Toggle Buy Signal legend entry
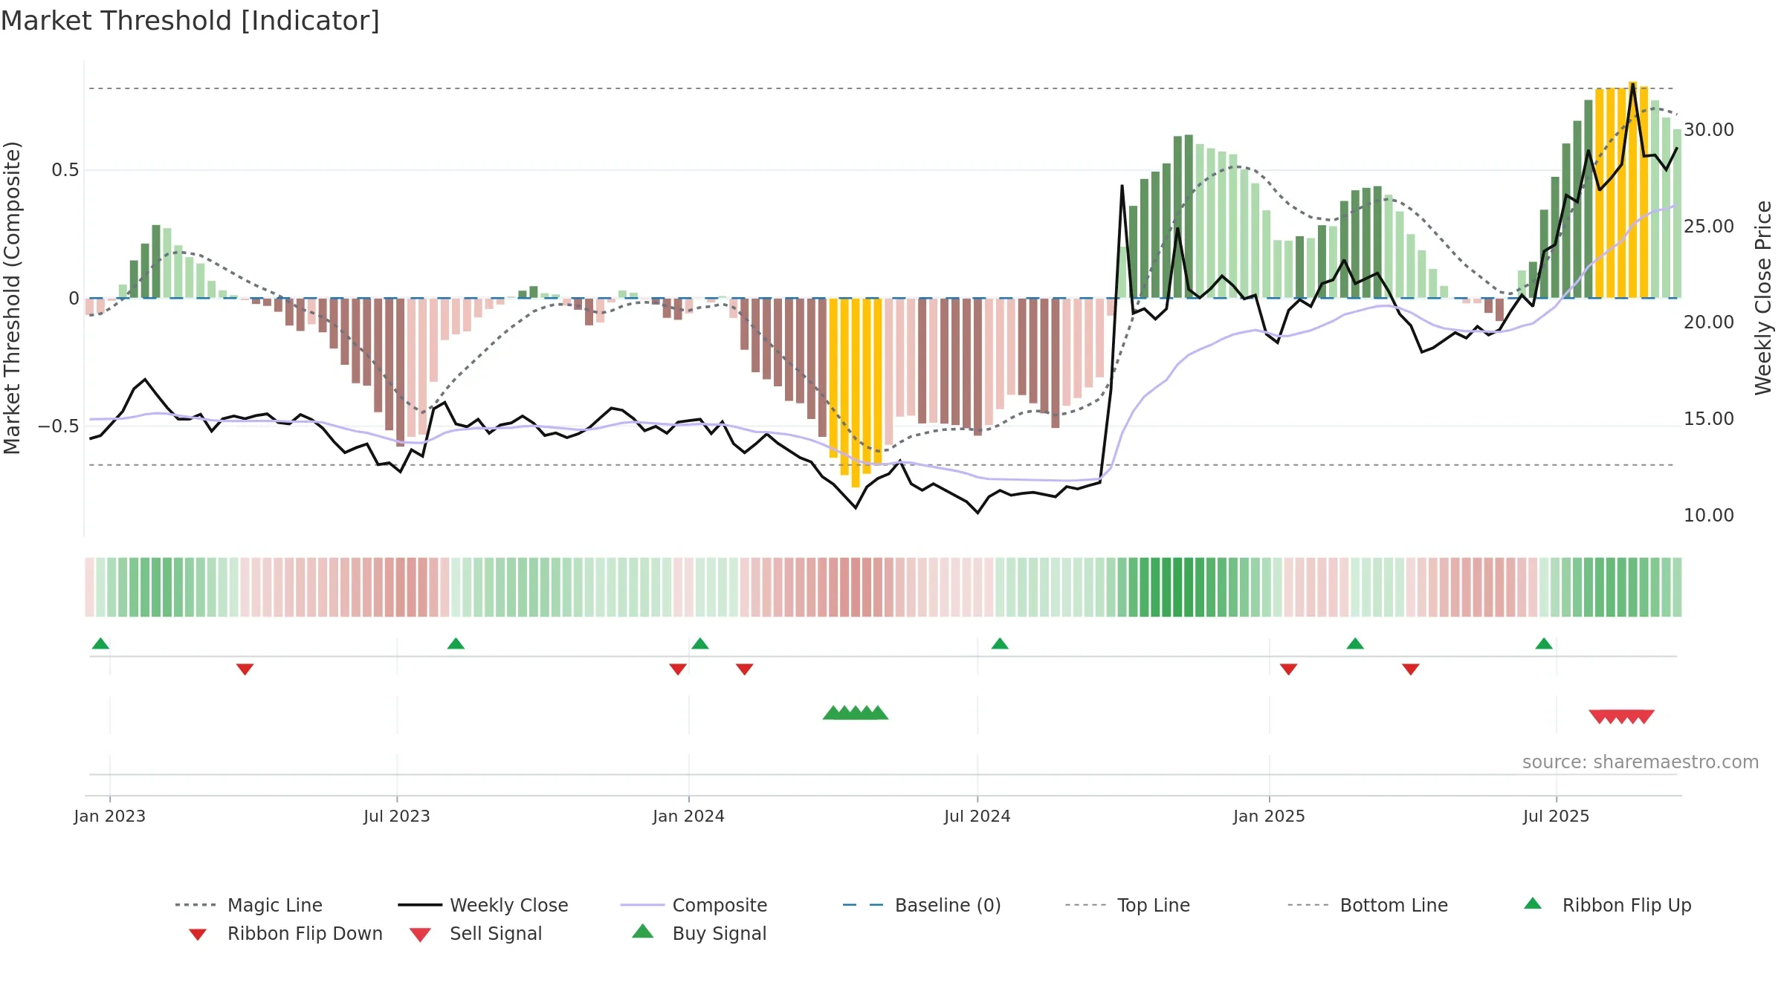Viewport: 1784px width, 1003px height. click(699, 933)
